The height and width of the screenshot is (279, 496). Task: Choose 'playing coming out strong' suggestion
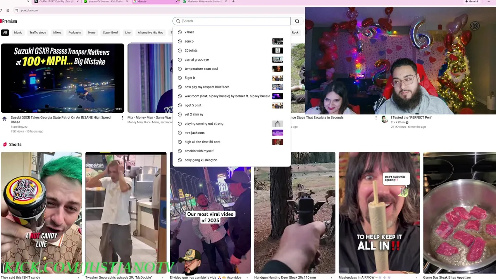pos(231,124)
